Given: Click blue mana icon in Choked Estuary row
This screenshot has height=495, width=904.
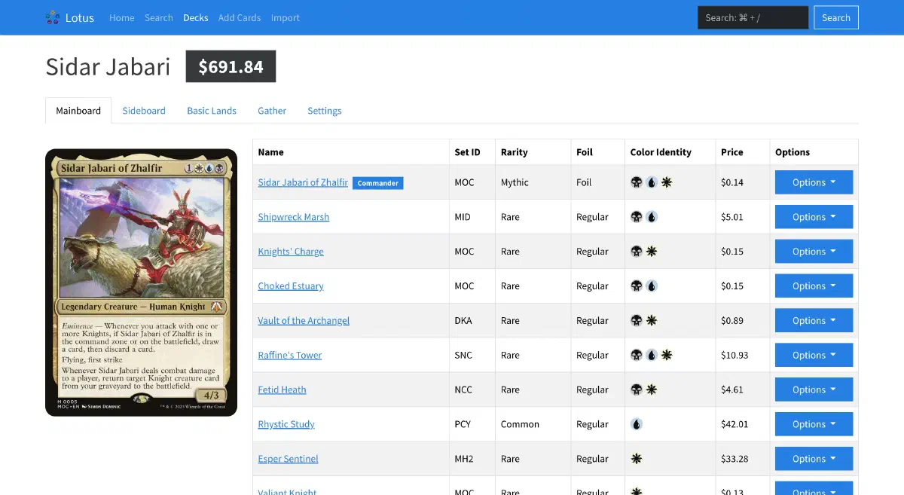Looking at the screenshot, I should click(x=652, y=286).
